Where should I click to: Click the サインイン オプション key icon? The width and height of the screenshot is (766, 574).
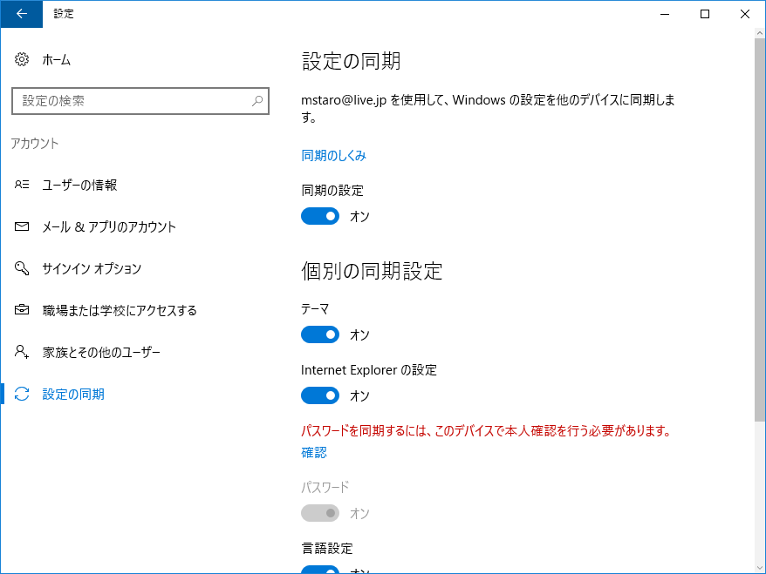coord(19,268)
